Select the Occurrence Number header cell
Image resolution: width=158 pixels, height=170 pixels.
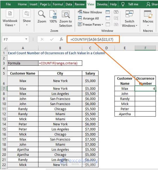(145, 81)
